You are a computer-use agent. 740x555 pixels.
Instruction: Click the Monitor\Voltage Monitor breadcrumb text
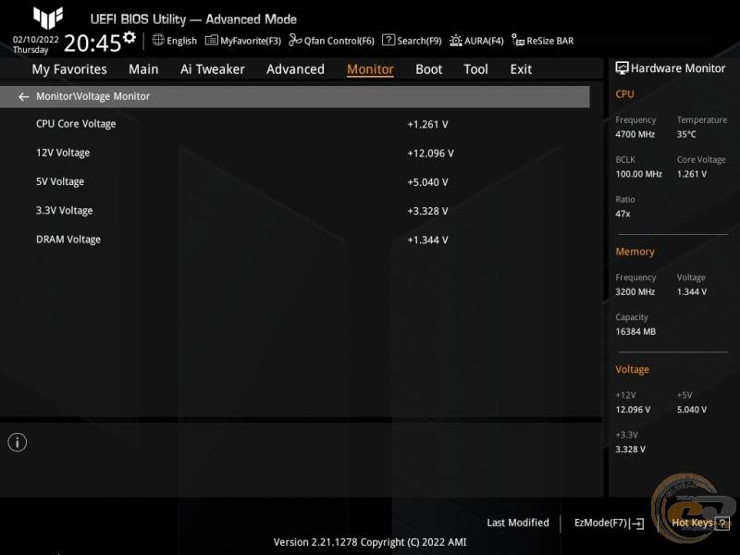93,96
